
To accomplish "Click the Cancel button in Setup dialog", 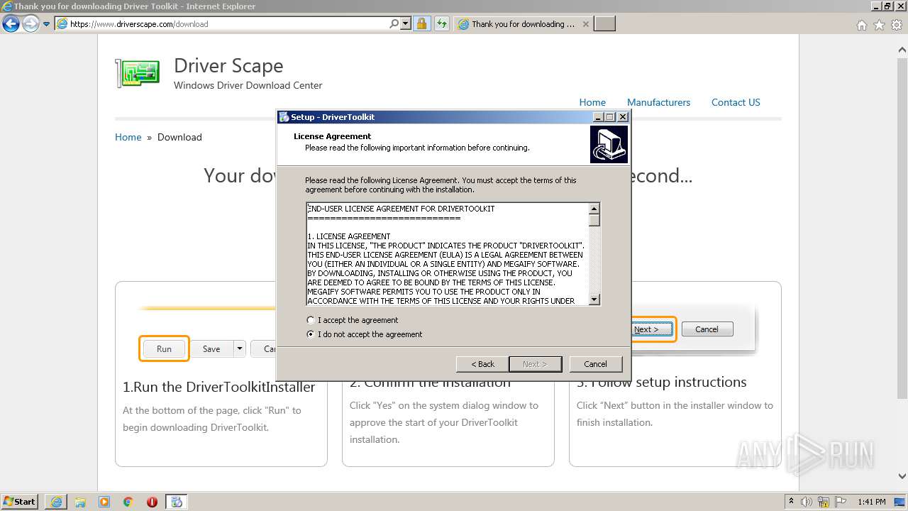I will tap(595, 364).
